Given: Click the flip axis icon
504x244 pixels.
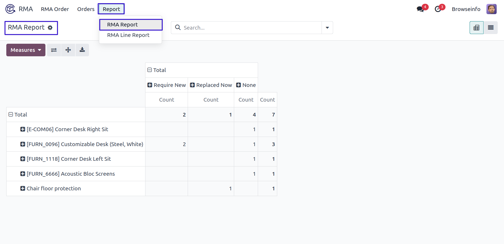Looking at the screenshot, I should pos(54,50).
